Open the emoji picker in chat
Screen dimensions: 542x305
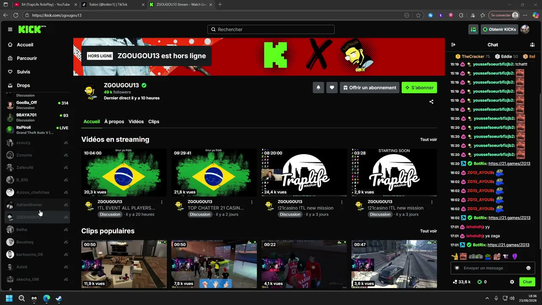click(x=528, y=268)
